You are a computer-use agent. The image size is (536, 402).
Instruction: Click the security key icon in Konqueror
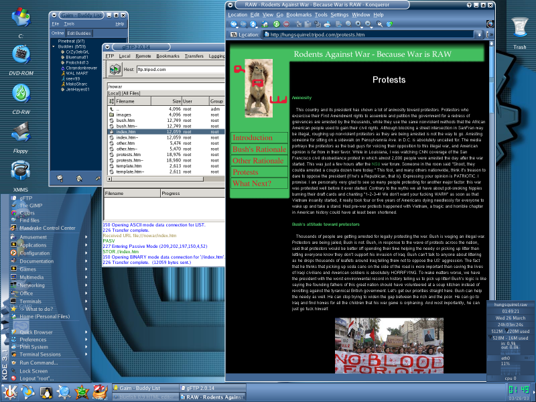pos(379,24)
